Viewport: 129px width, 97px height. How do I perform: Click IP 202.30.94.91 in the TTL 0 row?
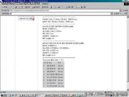tap(51, 66)
